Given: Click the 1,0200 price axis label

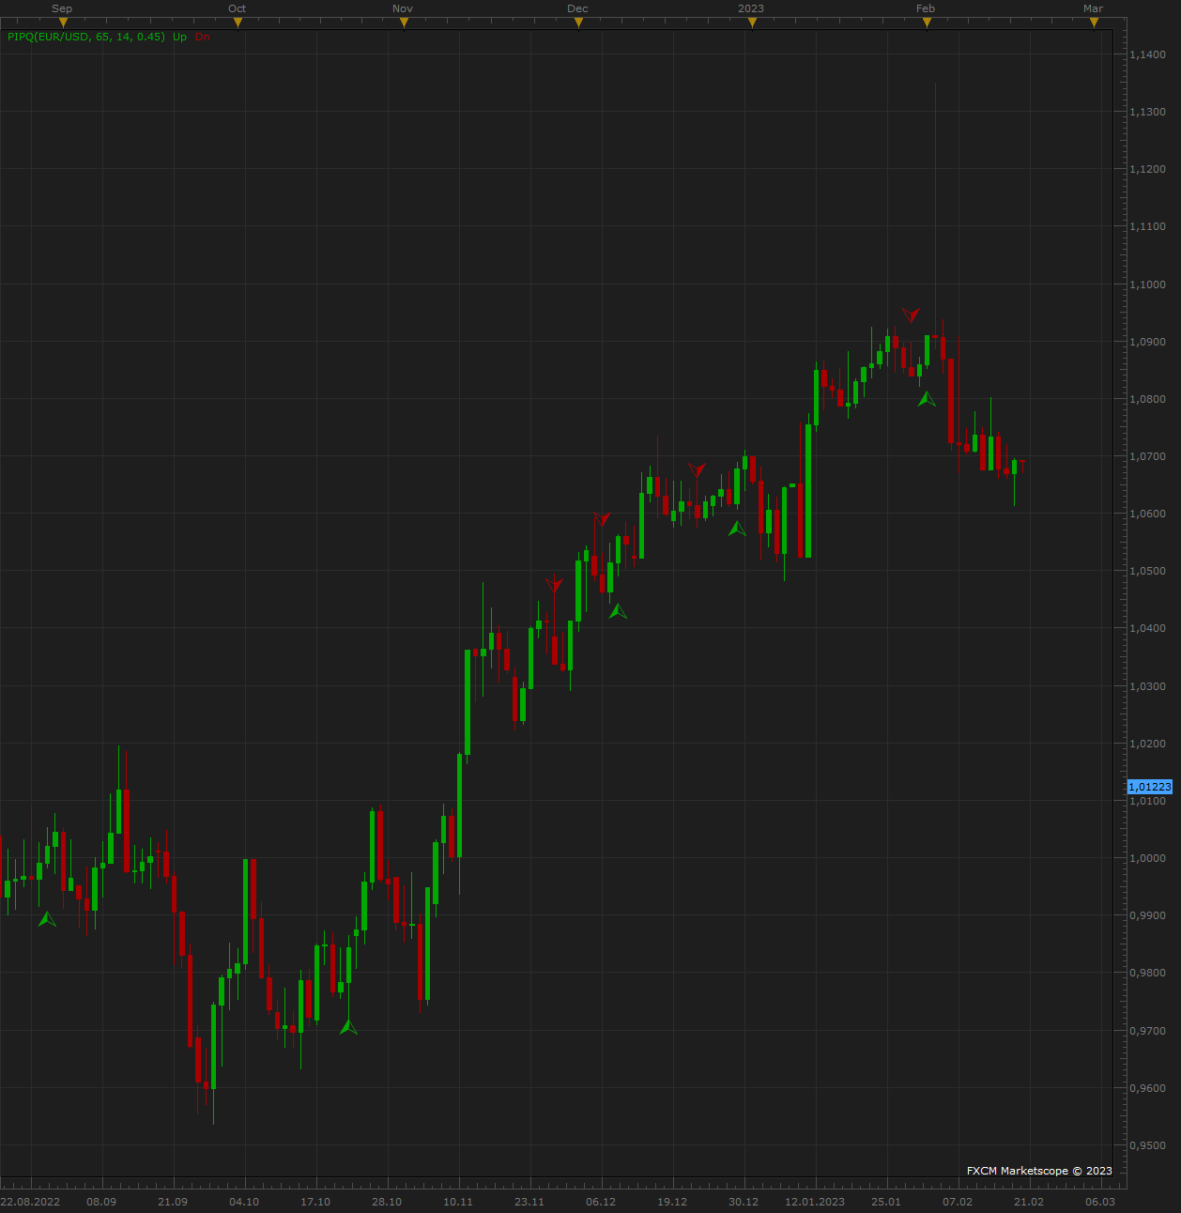Looking at the screenshot, I should point(1147,744).
